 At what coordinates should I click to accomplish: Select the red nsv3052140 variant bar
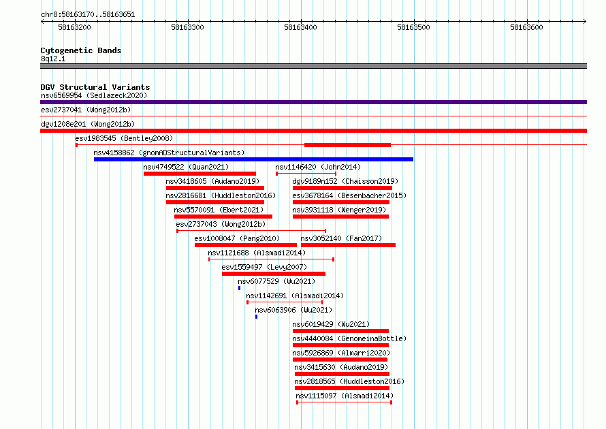pyautogui.click(x=348, y=245)
